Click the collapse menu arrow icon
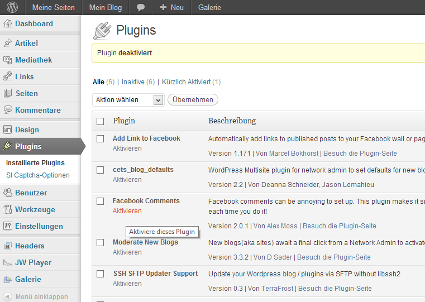425x302 pixels. pos(8,296)
